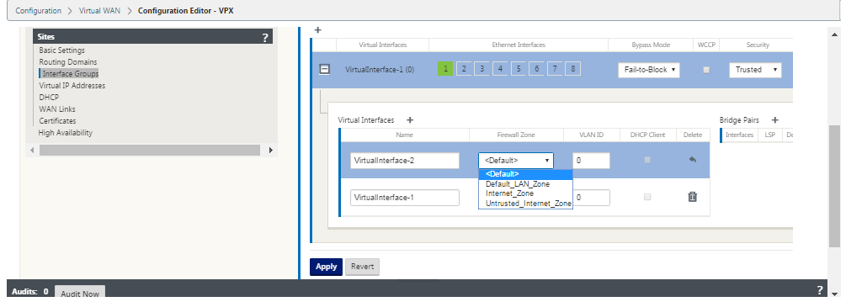The width and height of the screenshot is (846, 307).
Task: Toggle Ethernet interface 1
Action: point(445,68)
